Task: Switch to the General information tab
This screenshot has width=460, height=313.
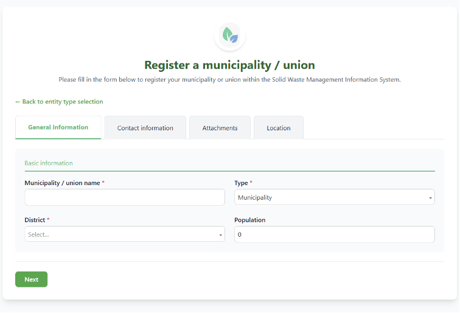Action: (58, 127)
